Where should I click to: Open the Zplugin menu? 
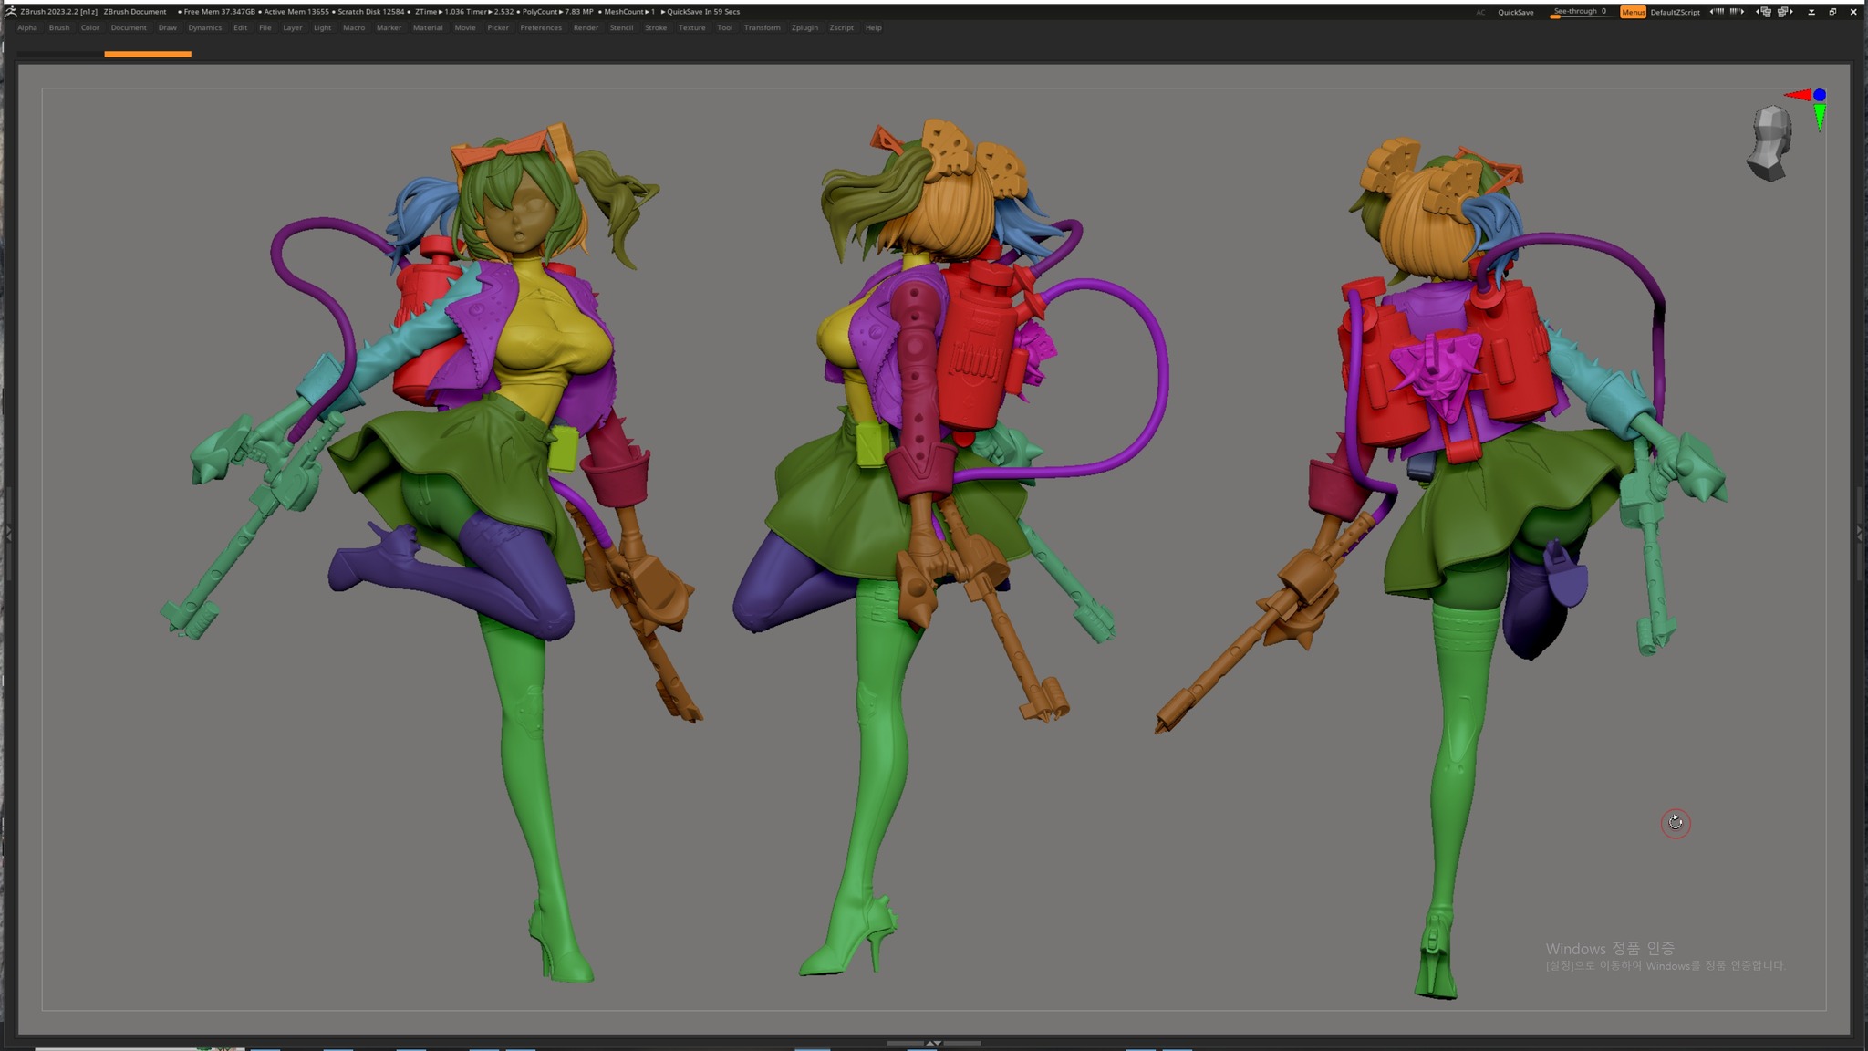coord(804,28)
